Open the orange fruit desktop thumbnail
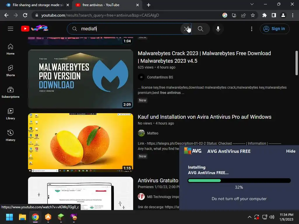This screenshot has width=299, height=224. tap(81, 143)
